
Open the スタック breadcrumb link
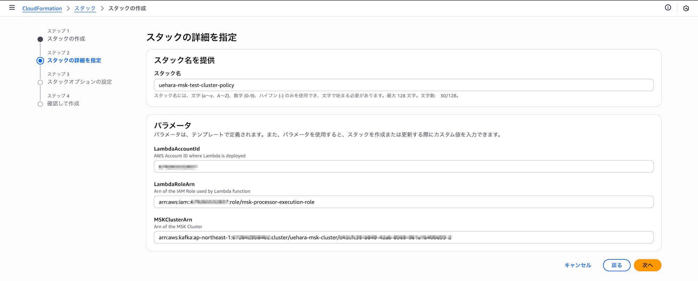85,8
